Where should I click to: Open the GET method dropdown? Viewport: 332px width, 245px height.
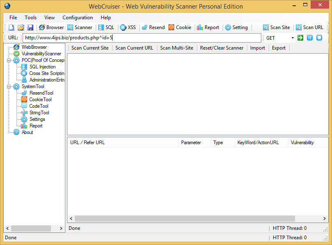[x=293, y=38]
